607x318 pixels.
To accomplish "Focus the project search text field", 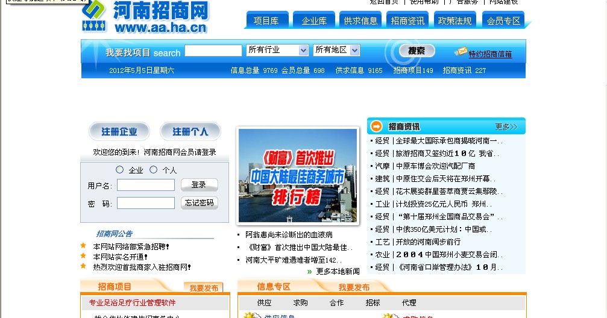I will (x=213, y=51).
